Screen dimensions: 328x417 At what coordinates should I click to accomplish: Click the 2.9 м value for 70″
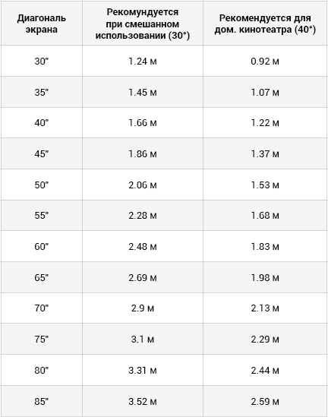tap(143, 308)
